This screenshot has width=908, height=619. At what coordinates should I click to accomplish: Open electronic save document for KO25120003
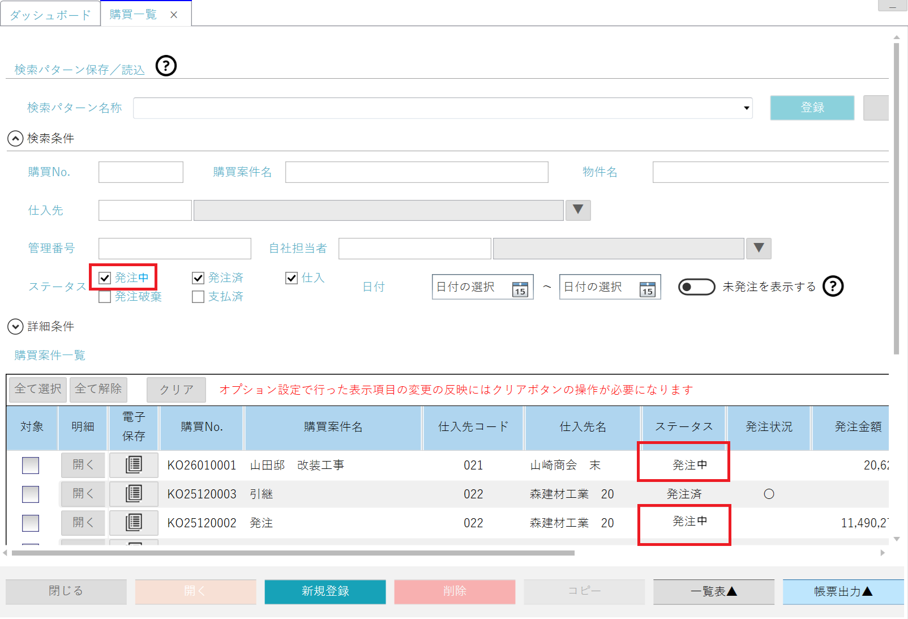(134, 494)
